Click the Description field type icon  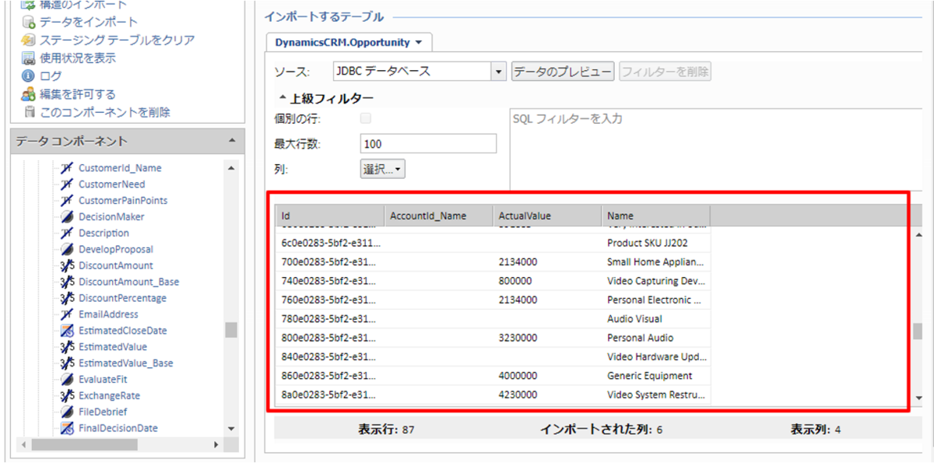coord(67,233)
